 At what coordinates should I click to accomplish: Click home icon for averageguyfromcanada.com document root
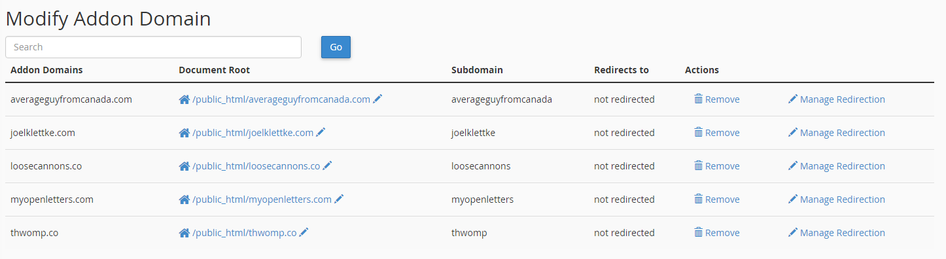[184, 99]
